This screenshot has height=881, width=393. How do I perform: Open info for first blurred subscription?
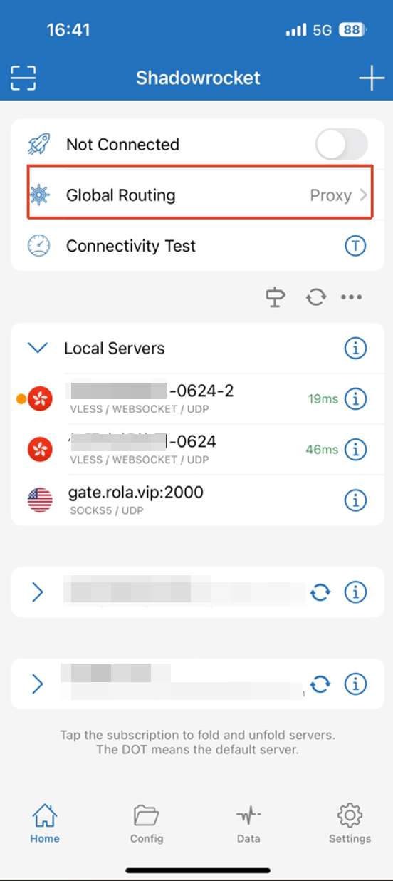click(355, 592)
